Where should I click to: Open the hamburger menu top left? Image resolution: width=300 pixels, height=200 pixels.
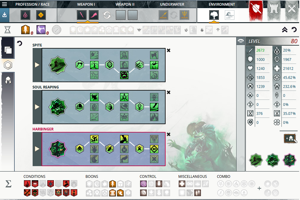[4, 4]
